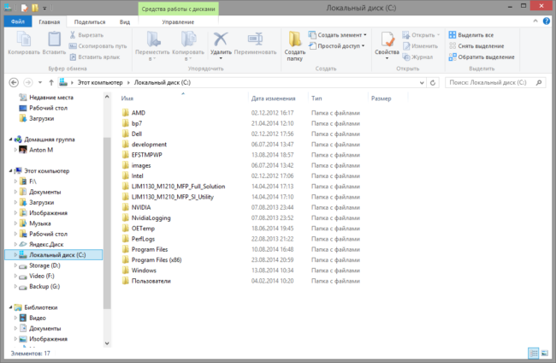This screenshot has width=556, height=363.
Task: Select the Windows folder
Action: [144, 271]
